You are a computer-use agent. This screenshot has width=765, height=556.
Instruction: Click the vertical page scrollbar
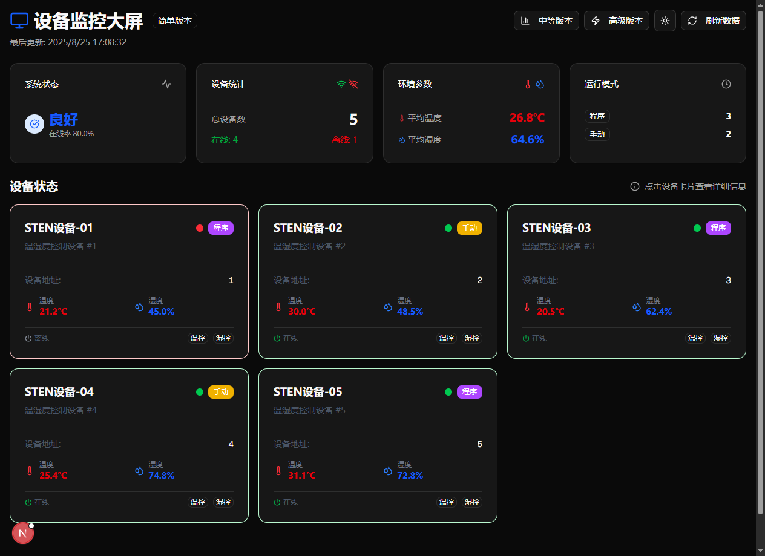[760, 260]
